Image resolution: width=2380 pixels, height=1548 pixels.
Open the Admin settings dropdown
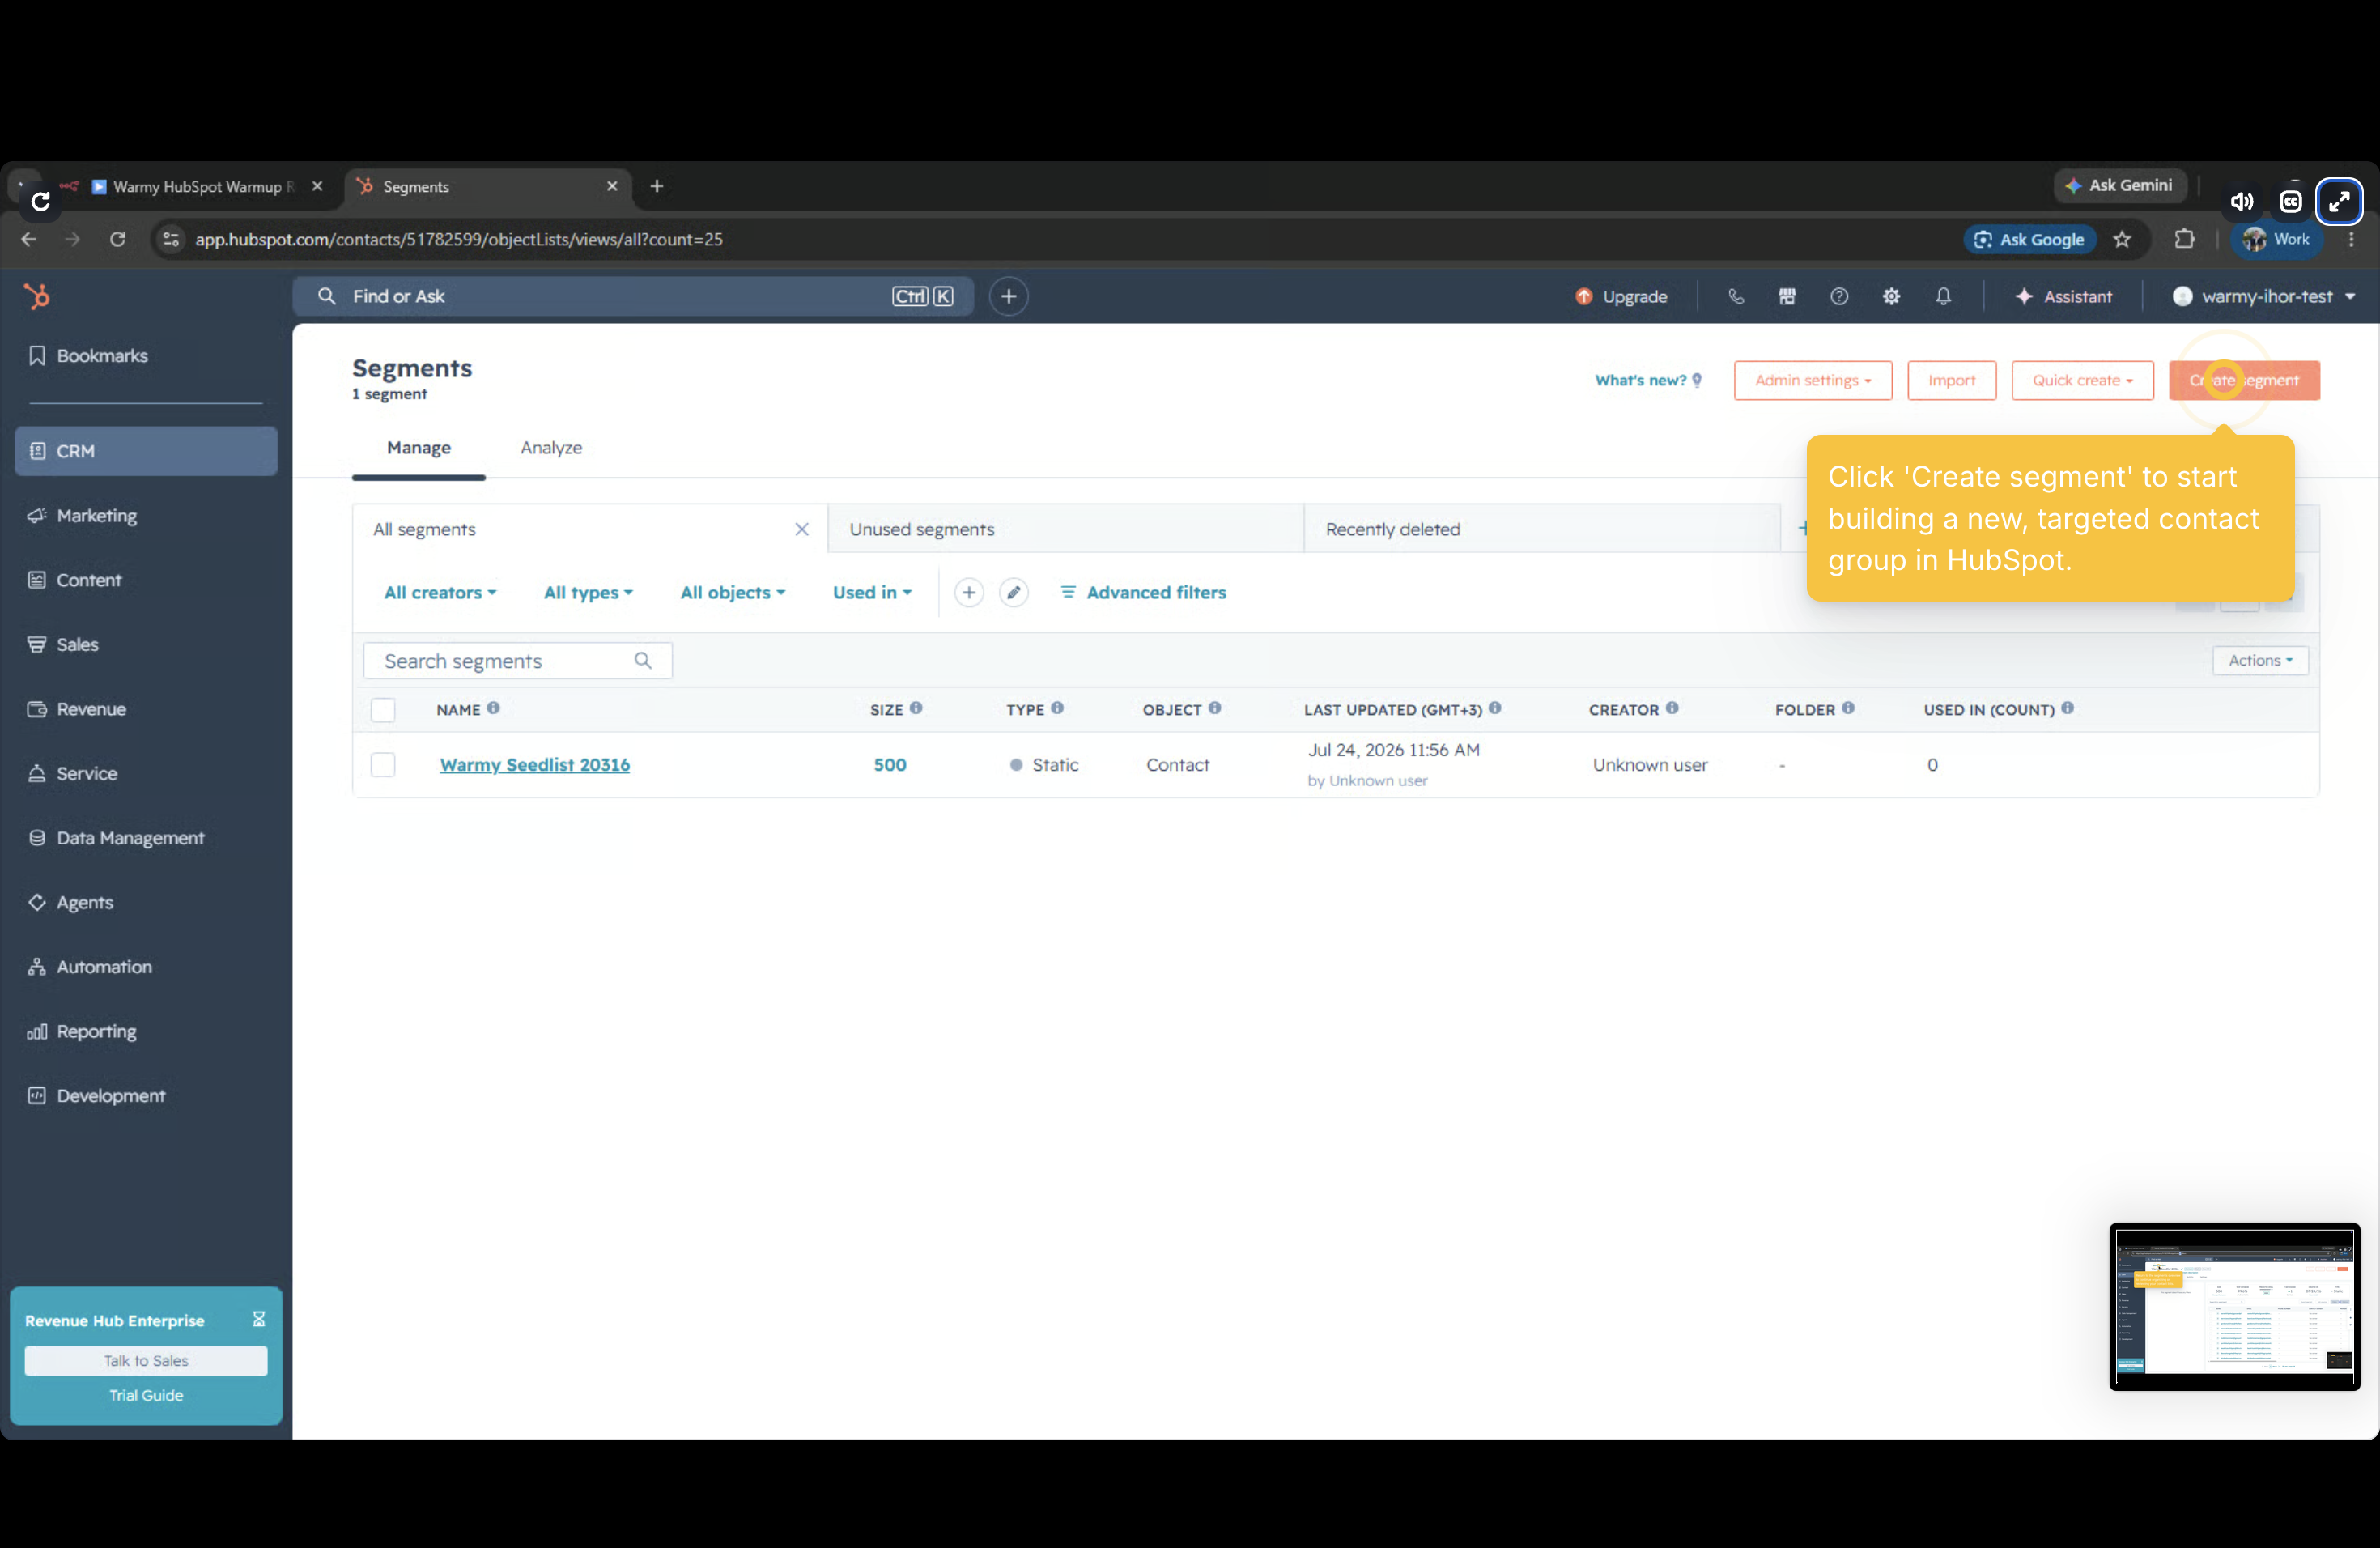click(x=1813, y=380)
